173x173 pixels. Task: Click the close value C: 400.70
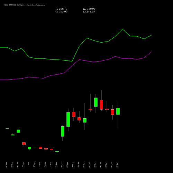point(61,9)
